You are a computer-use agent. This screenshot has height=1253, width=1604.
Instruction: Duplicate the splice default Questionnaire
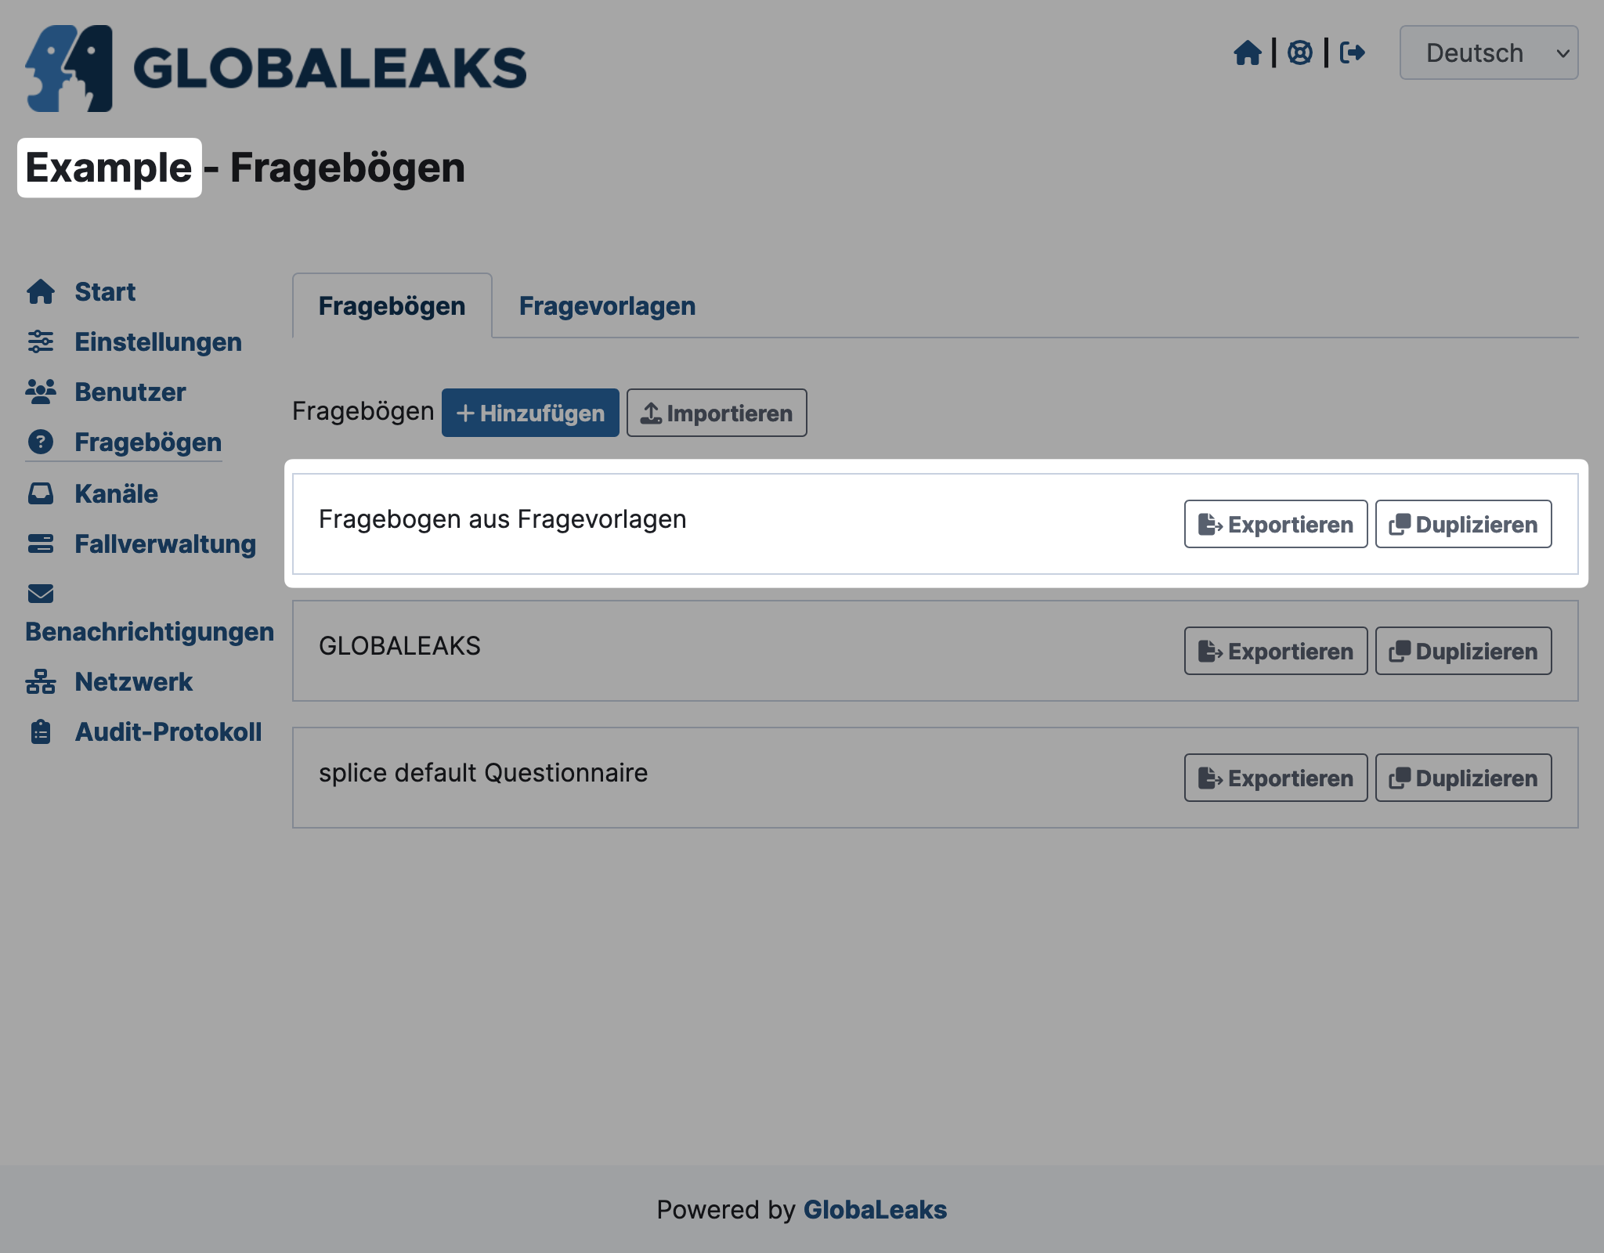coord(1463,778)
